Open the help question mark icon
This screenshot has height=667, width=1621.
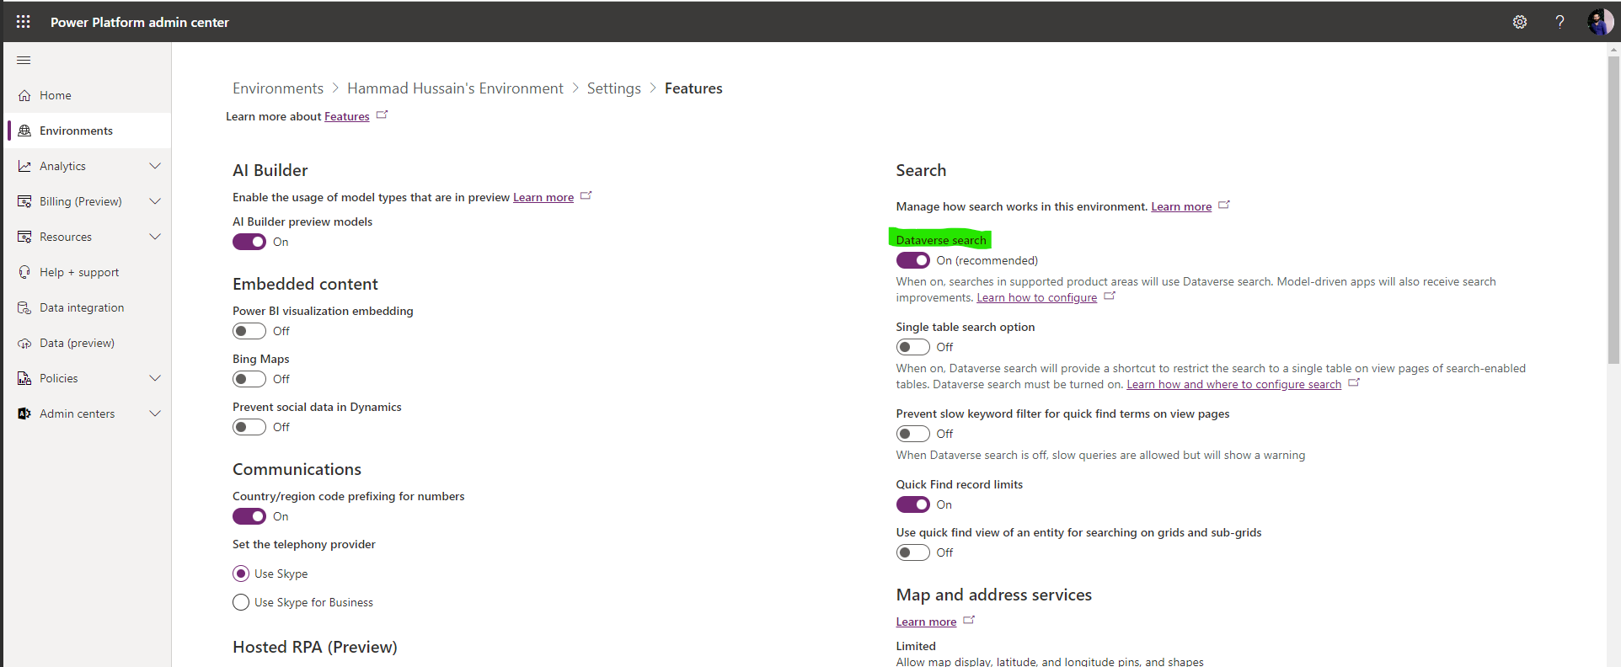click(x=1559, y=22)
